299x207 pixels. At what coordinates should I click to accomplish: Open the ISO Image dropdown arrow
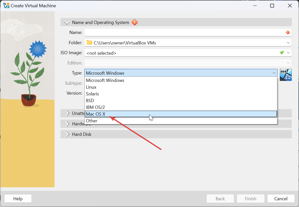pyautogui.click(x=289, y=53)
